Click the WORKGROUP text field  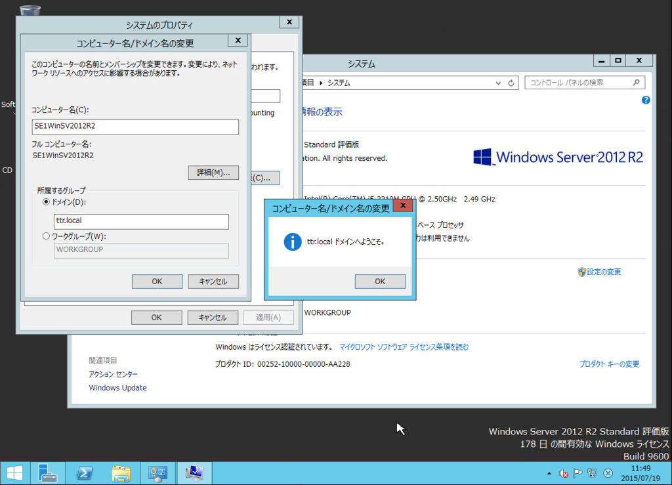[x=142, y=251]
